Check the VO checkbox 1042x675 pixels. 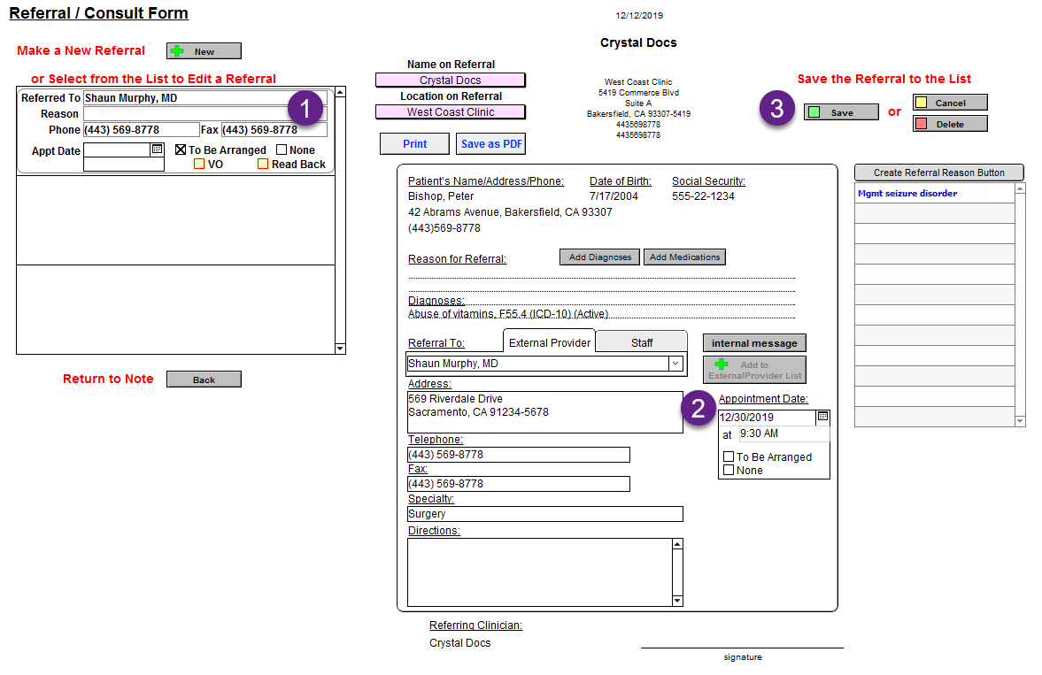point(199,165)
